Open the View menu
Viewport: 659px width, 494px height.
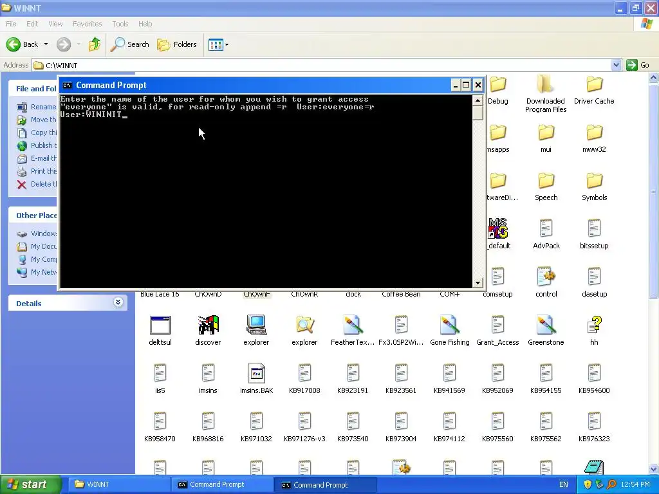tap(55, 24)
